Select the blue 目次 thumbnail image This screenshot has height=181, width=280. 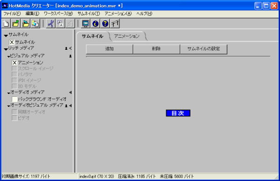coord(178,113)
